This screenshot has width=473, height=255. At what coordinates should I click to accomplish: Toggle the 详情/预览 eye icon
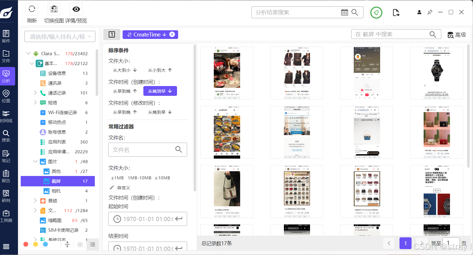[x=76, y=9]
